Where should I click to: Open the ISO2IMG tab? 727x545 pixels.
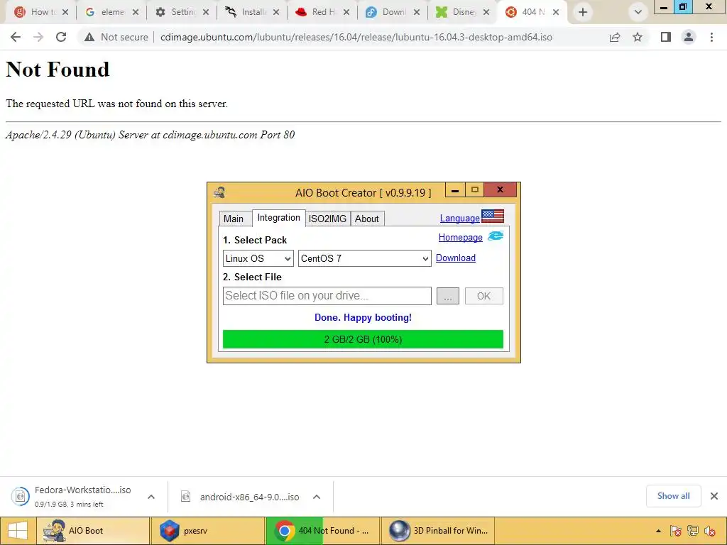[327, 219]
